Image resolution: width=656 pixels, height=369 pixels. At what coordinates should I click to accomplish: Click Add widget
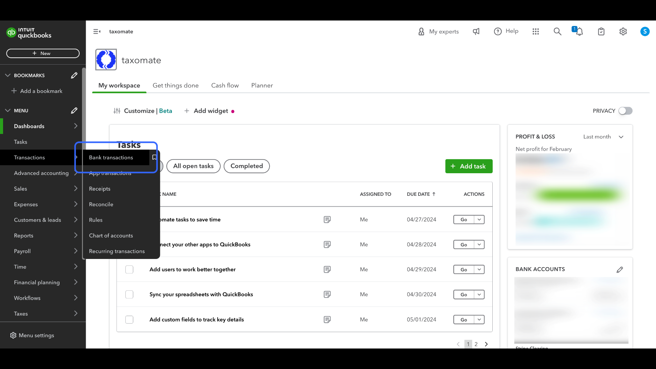(x=206, y=111)
